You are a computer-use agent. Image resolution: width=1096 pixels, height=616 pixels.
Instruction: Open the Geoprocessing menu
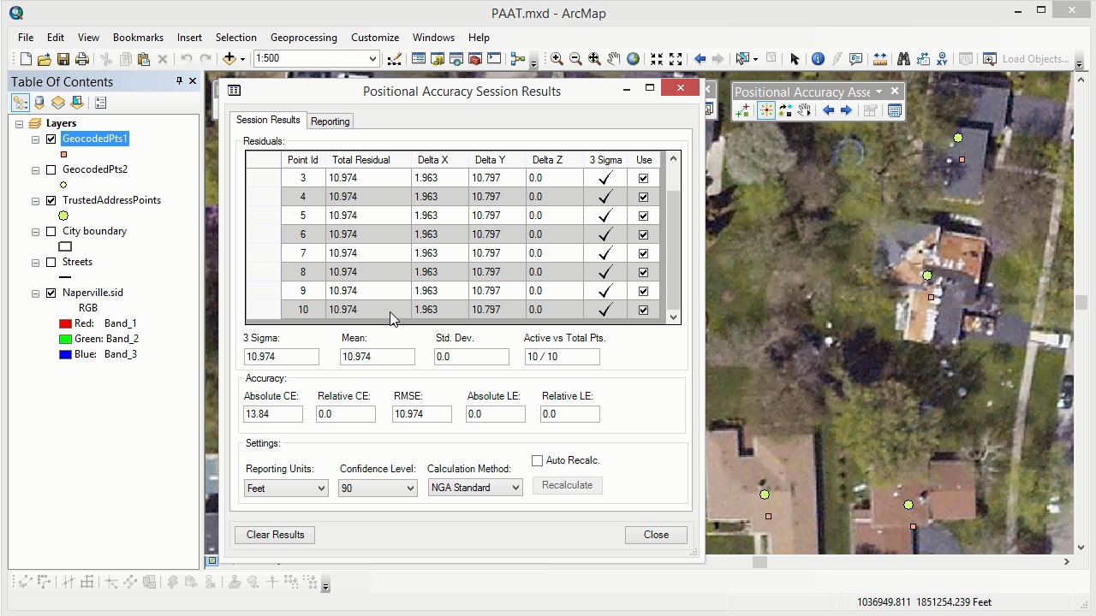303,38
